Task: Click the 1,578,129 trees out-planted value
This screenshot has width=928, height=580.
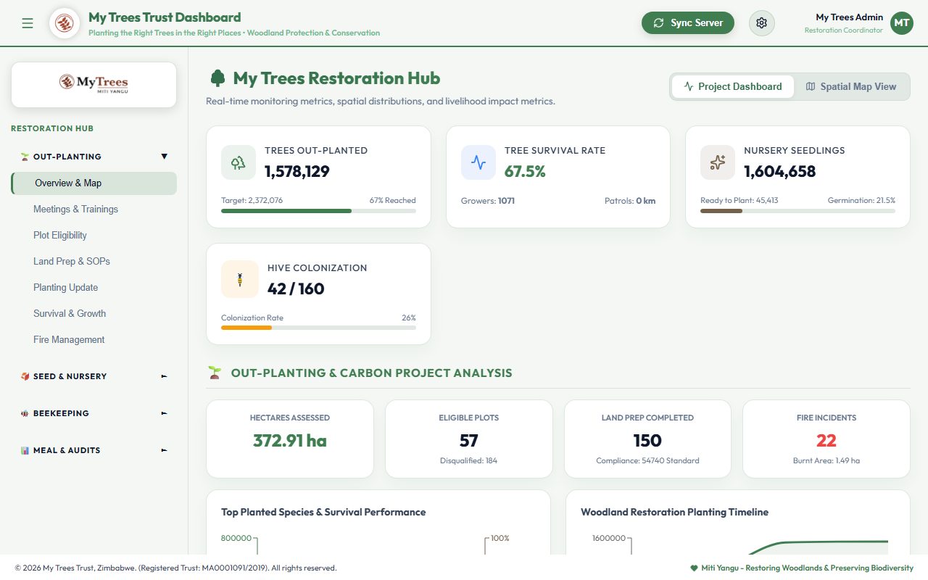Action: coord(297,172)
